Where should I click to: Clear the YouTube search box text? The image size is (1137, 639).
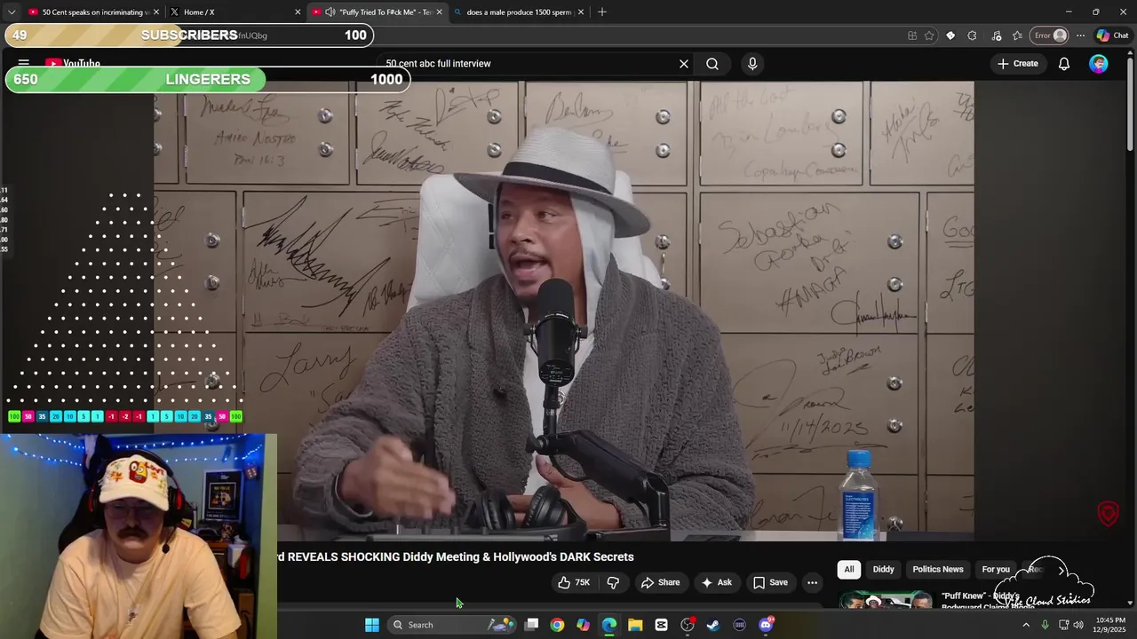click(684, 64)
